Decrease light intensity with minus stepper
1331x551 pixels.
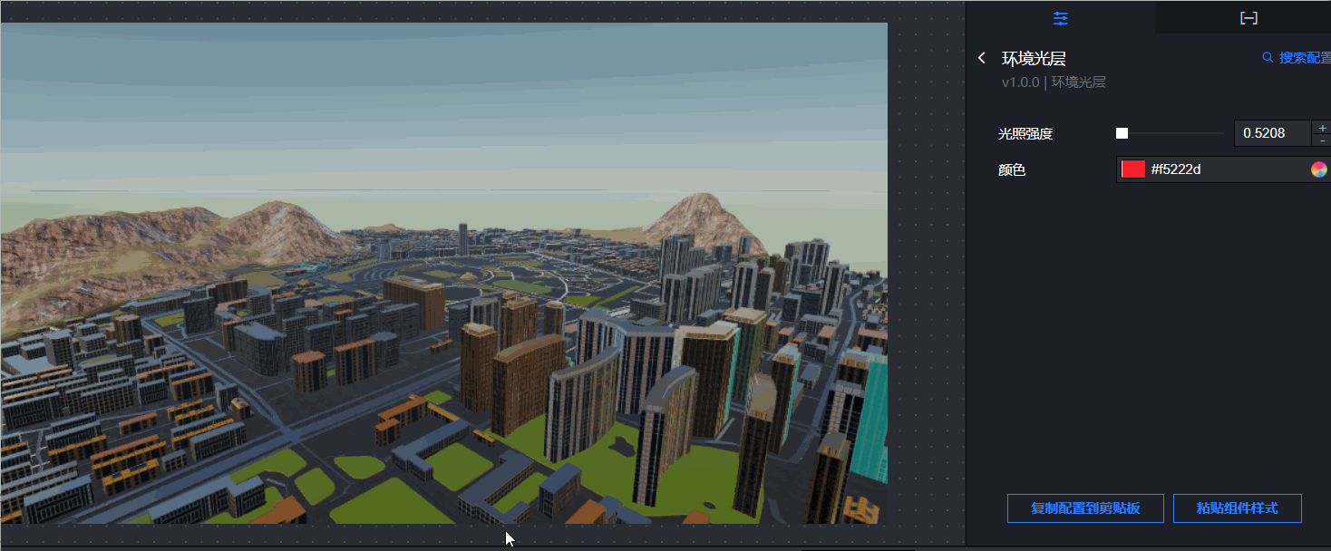click(1322, 140)
